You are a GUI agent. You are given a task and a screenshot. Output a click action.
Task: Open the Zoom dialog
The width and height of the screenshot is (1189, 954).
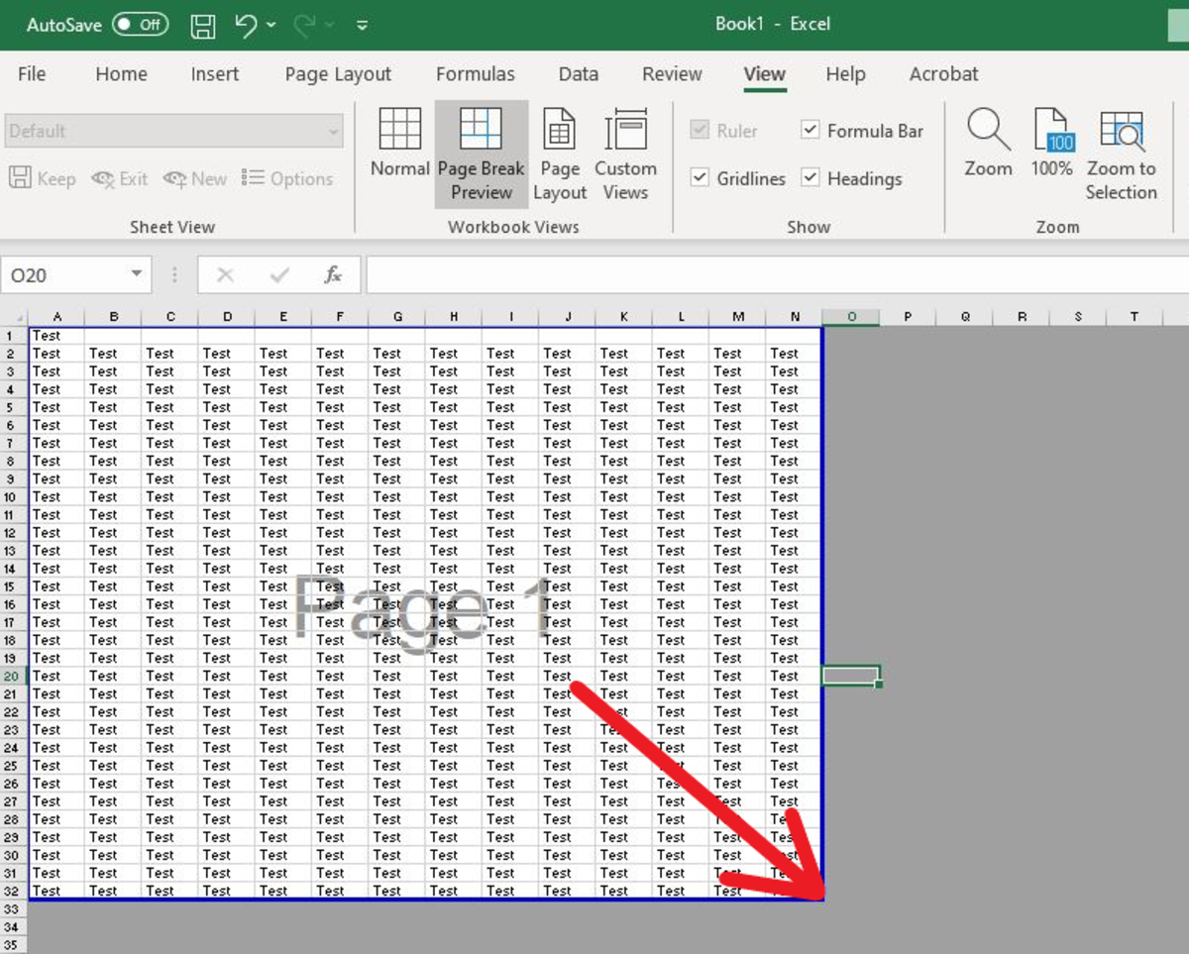[x=988, y=144]
